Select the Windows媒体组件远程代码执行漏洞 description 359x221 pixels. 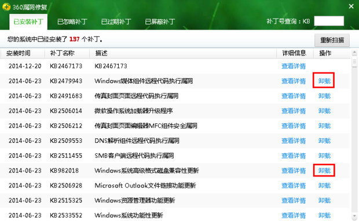click(x=144, y=81)
